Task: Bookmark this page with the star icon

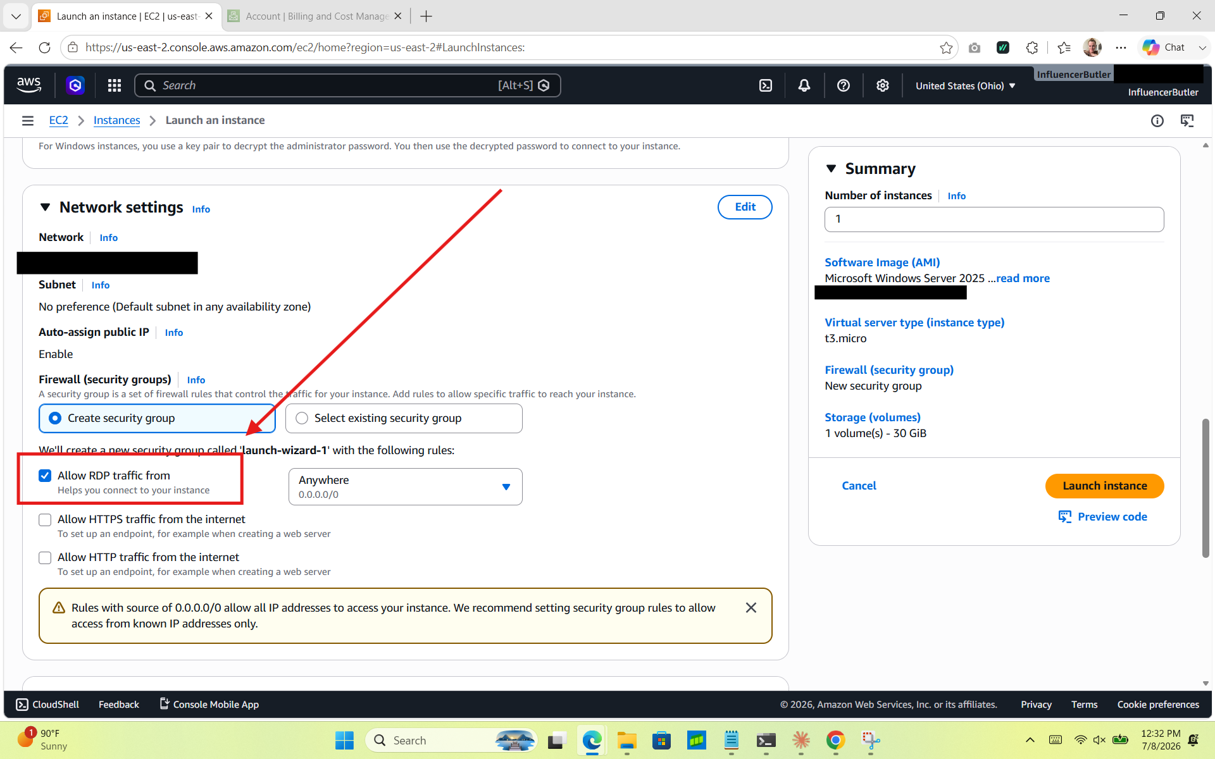Action: pos(946,48)
